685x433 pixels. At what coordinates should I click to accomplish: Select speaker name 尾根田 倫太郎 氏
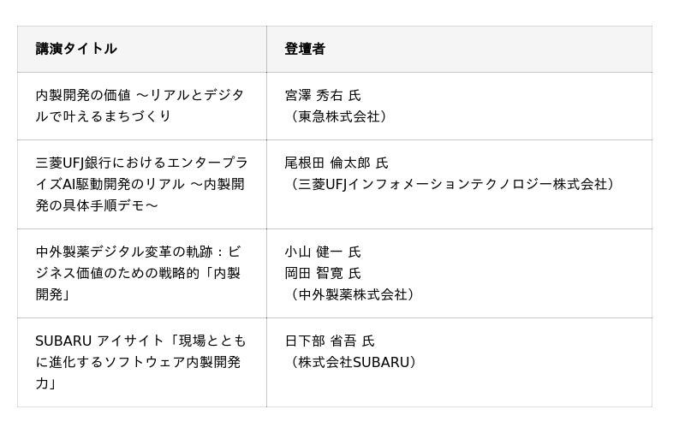click(337, 163)
